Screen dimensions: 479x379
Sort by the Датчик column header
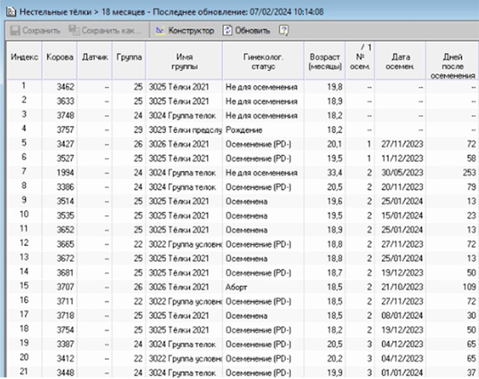click(94, 61)
